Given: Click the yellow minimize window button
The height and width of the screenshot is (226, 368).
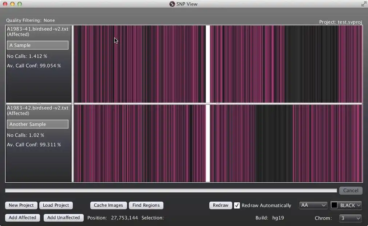Looking at the screenshot, I should point(12,4).
